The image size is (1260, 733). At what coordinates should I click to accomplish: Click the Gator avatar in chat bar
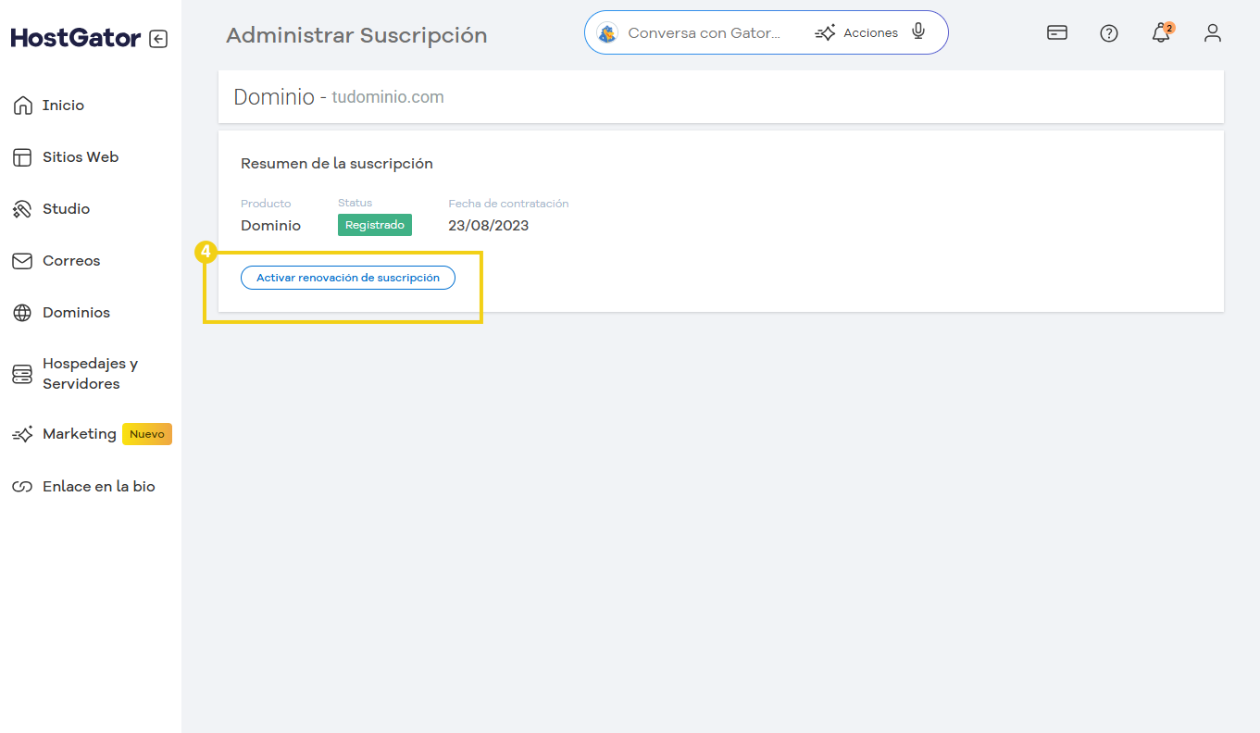tap(607, 33)
